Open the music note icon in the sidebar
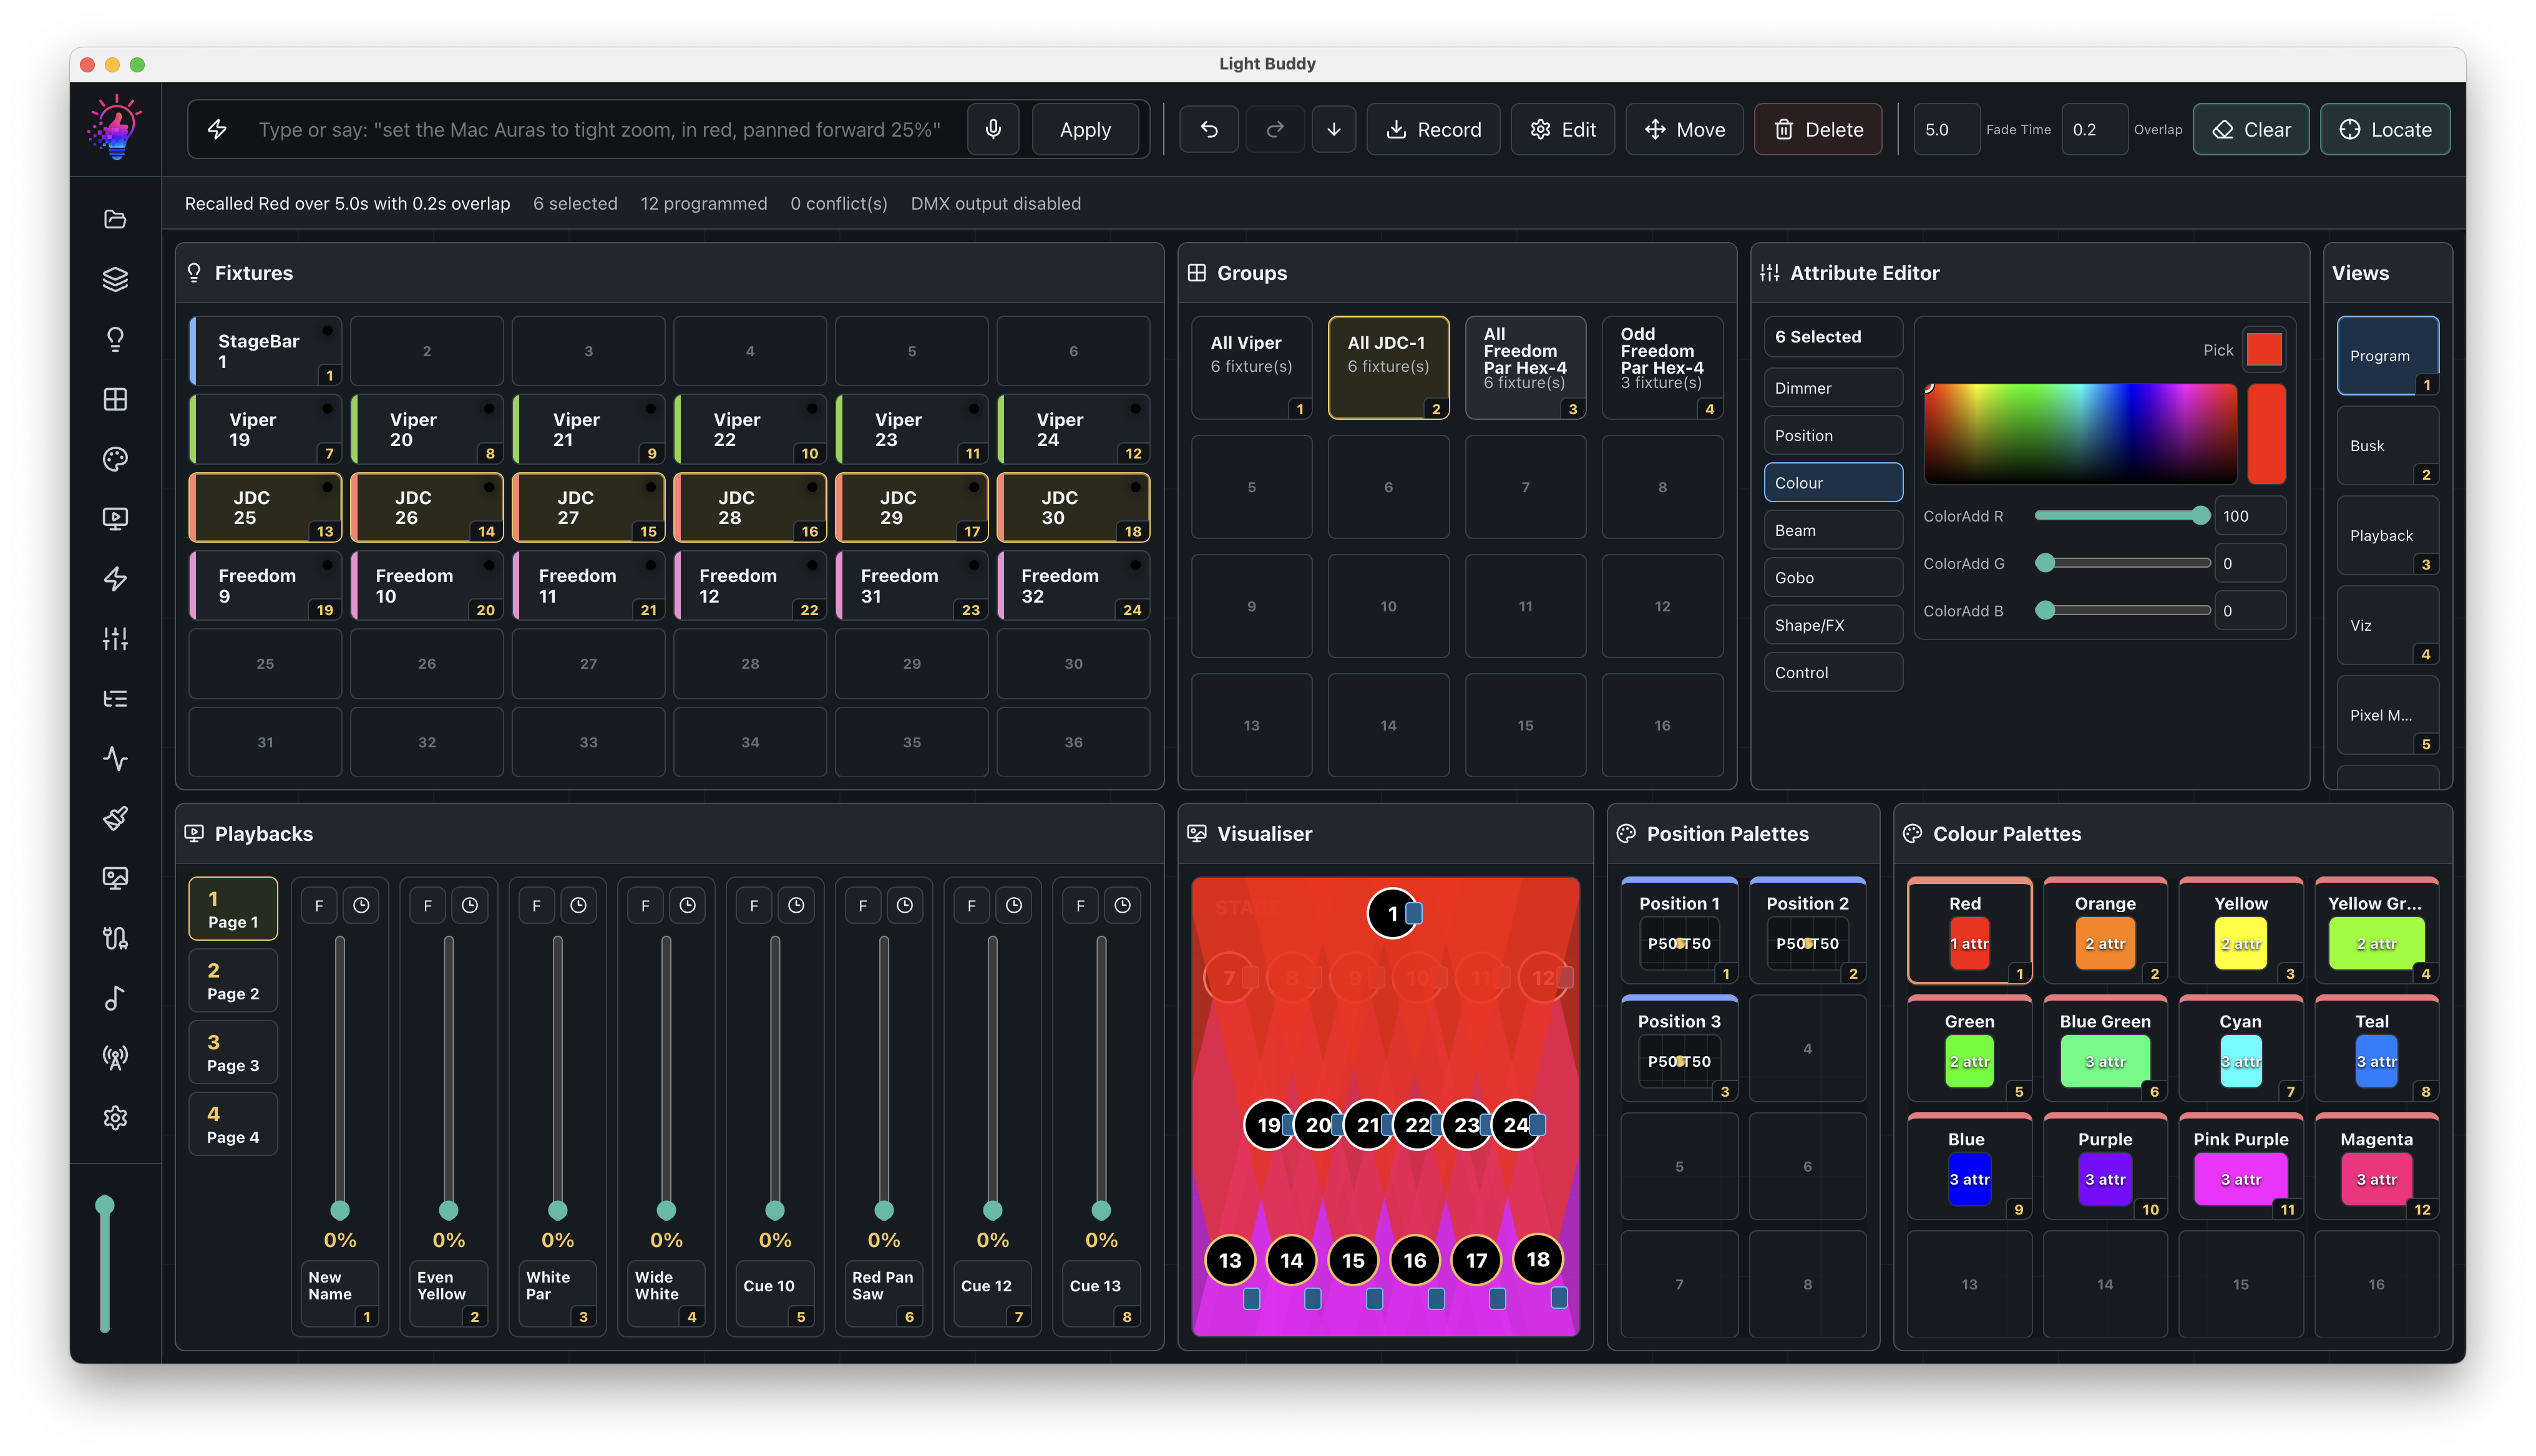 [x=115, y=998]
